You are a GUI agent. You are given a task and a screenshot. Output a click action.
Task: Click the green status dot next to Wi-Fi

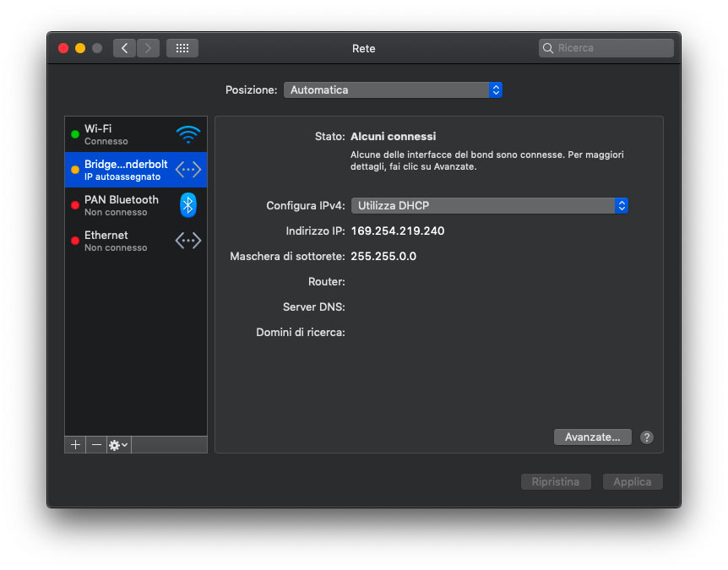click(x=75, y=134)
